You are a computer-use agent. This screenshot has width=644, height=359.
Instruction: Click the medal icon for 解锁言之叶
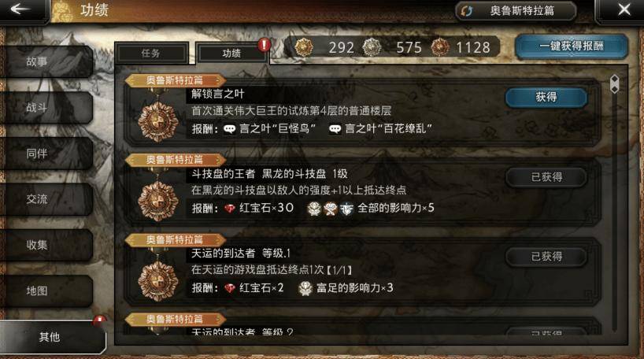[158, 122]
